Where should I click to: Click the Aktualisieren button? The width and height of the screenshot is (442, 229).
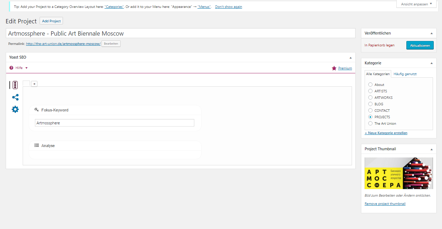(420, 46)
